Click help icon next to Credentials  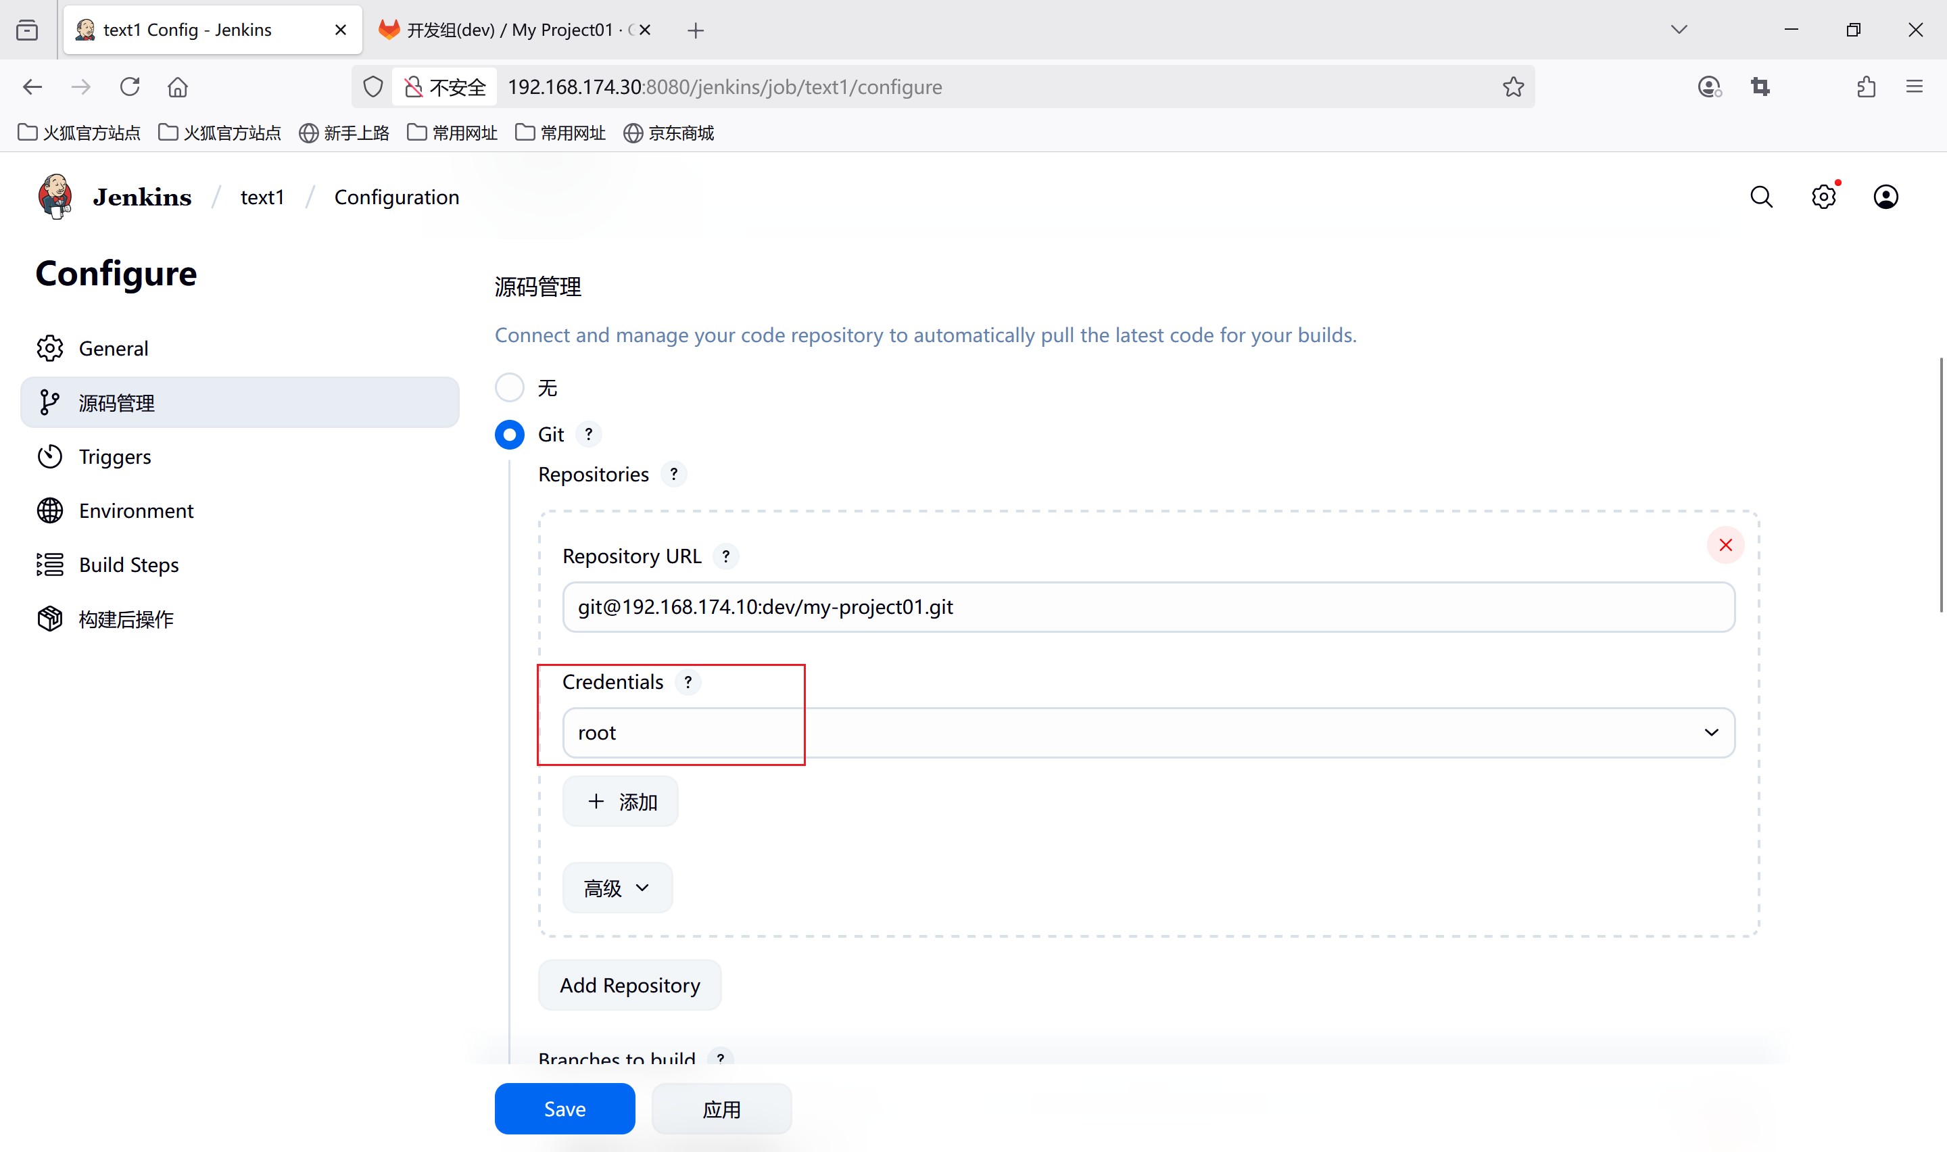[688, 682]
